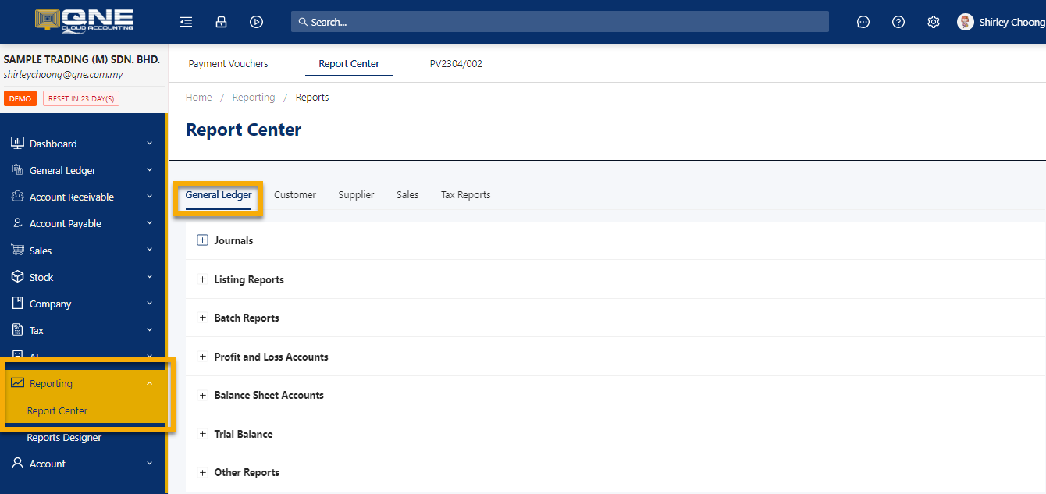Open the chat bubble icon

863,22
